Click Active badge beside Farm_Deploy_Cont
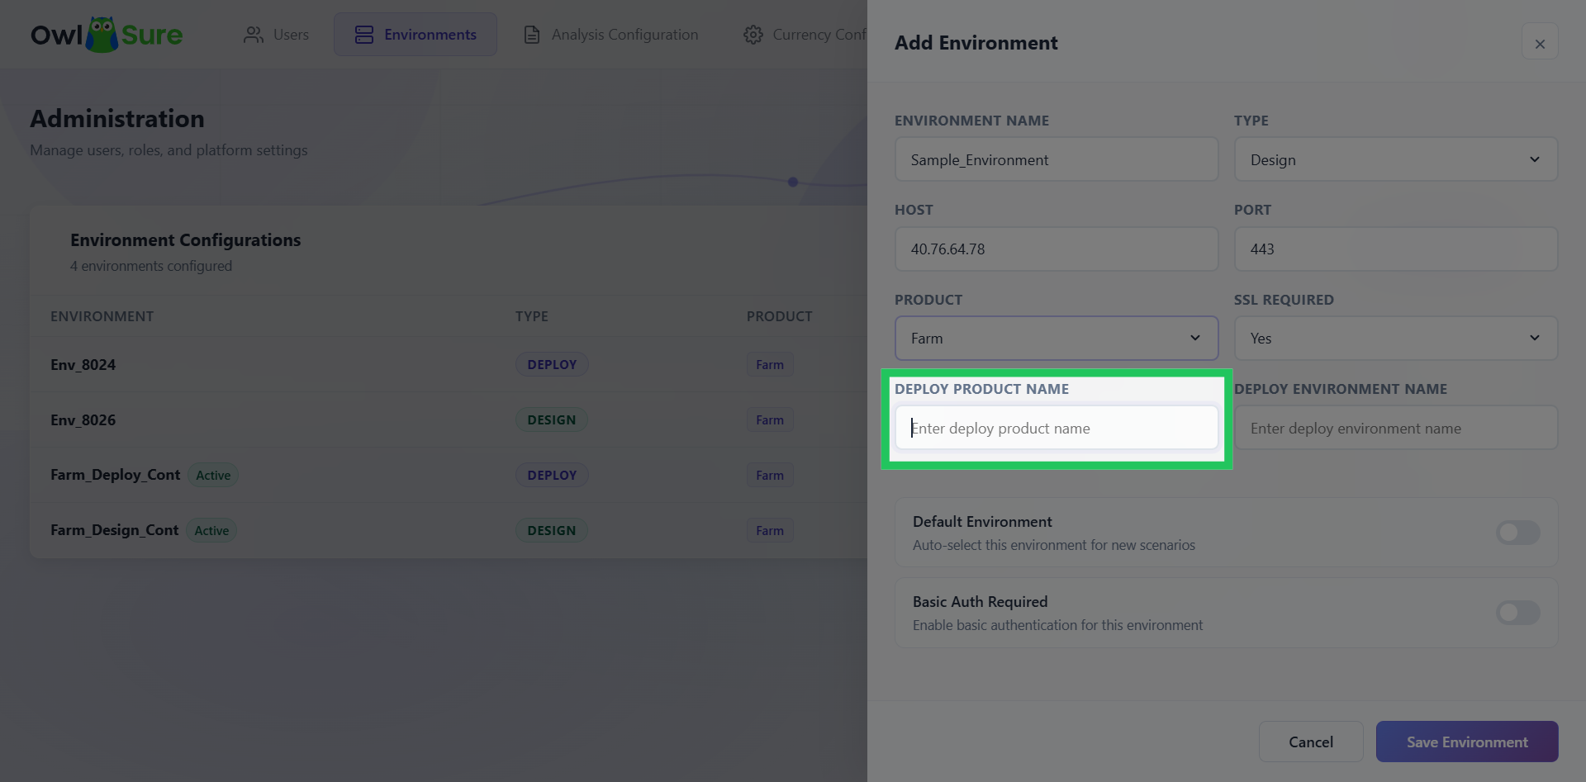1586x782 pixels. pyautogui.click(x=213, y=476)
